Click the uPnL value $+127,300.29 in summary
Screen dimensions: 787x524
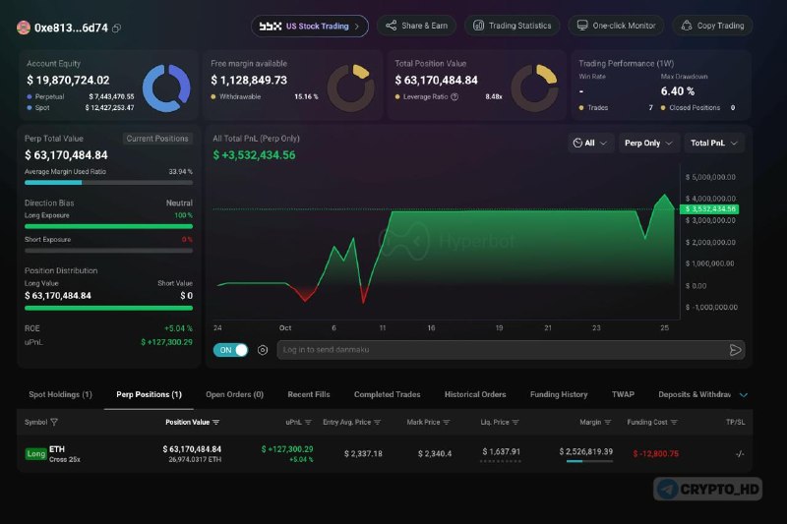(x=166, y=342)
